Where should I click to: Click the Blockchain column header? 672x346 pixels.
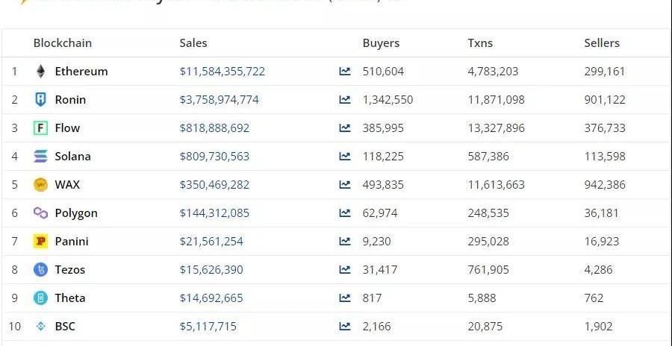63,43
